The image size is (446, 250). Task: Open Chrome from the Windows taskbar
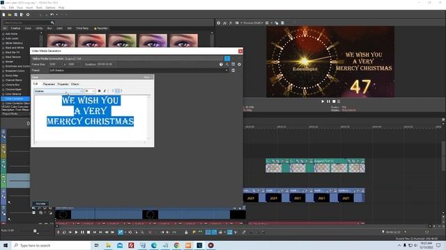(x=176, y=245)
